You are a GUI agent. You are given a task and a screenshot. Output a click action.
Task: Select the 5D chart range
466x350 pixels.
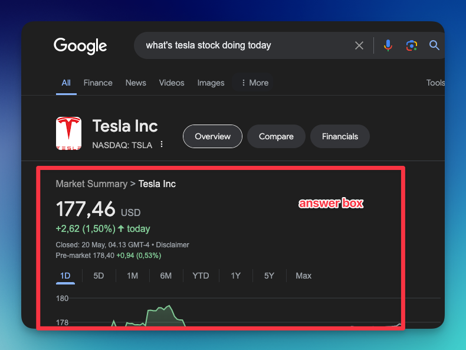[x=99, y=276]
